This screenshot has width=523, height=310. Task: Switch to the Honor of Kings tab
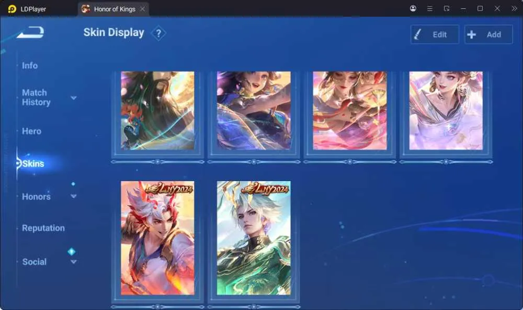coord(113,9)
